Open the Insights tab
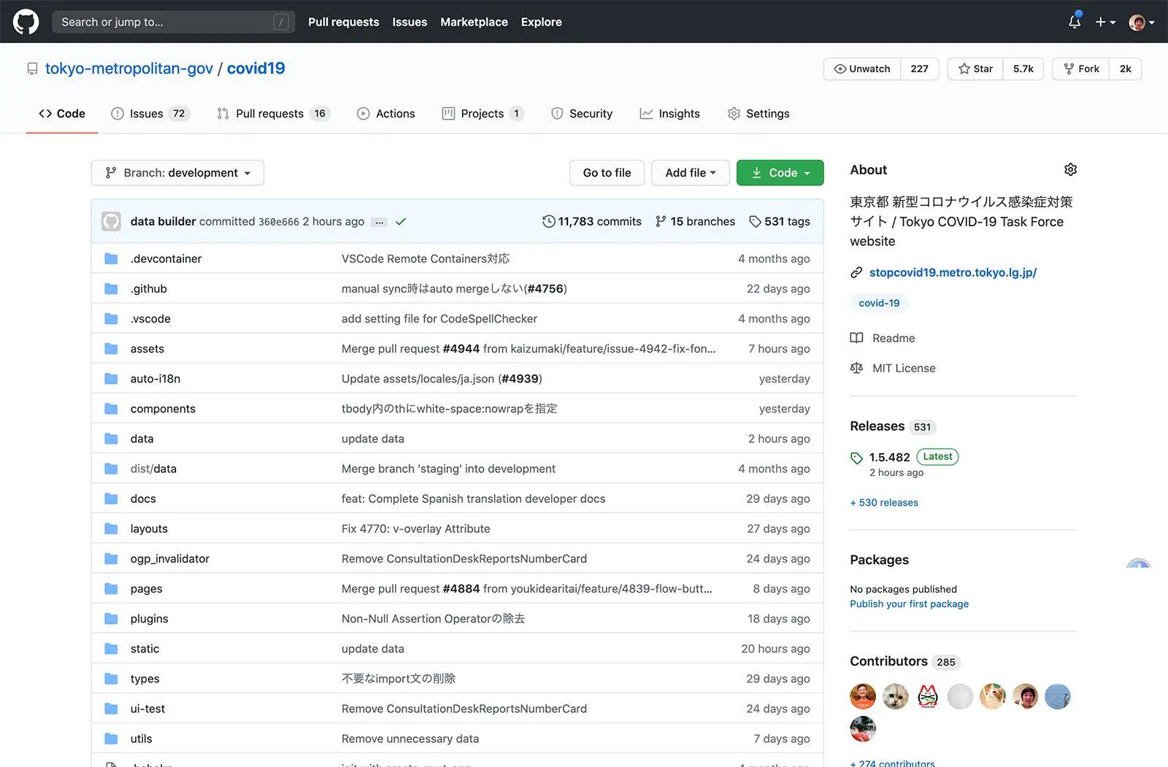 tap(670, 114)
